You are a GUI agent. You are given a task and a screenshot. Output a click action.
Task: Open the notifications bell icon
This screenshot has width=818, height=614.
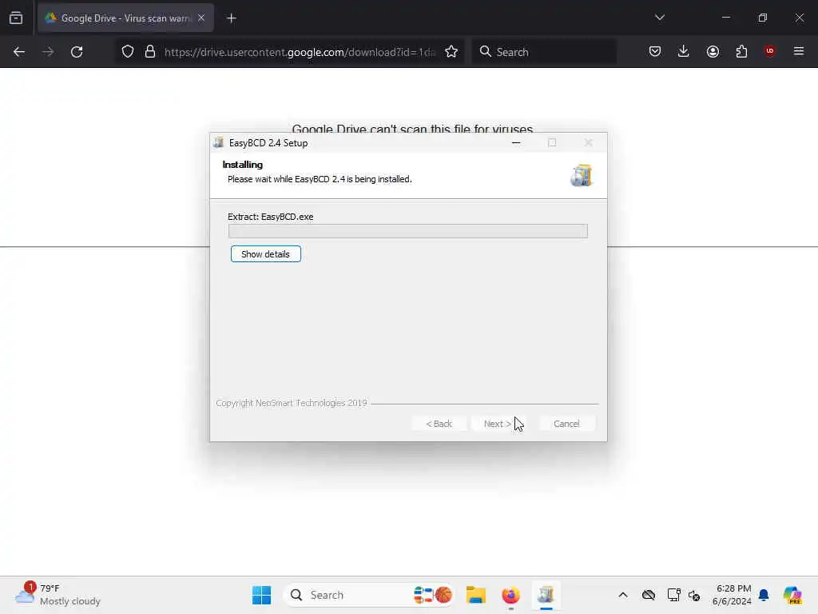(x=764, y=595)
